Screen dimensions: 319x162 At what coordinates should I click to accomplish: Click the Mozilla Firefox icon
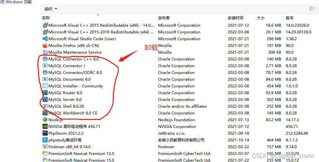[x=45, y=45]
